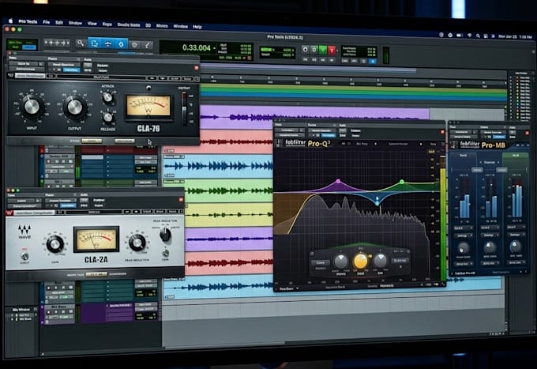The height and width of the screenshot is (369, 537).
Task: Click the Waves undo arrow in CLA-76 toolbar
Action: (x=152, y=78)
